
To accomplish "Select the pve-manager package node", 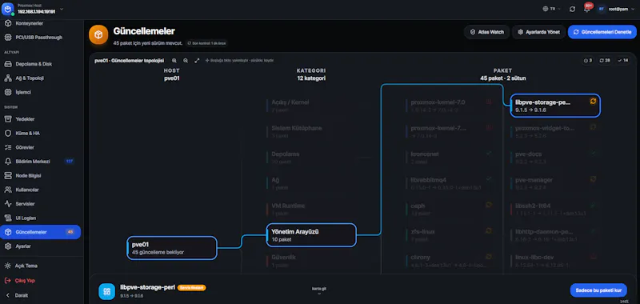I will pos(555,183).
